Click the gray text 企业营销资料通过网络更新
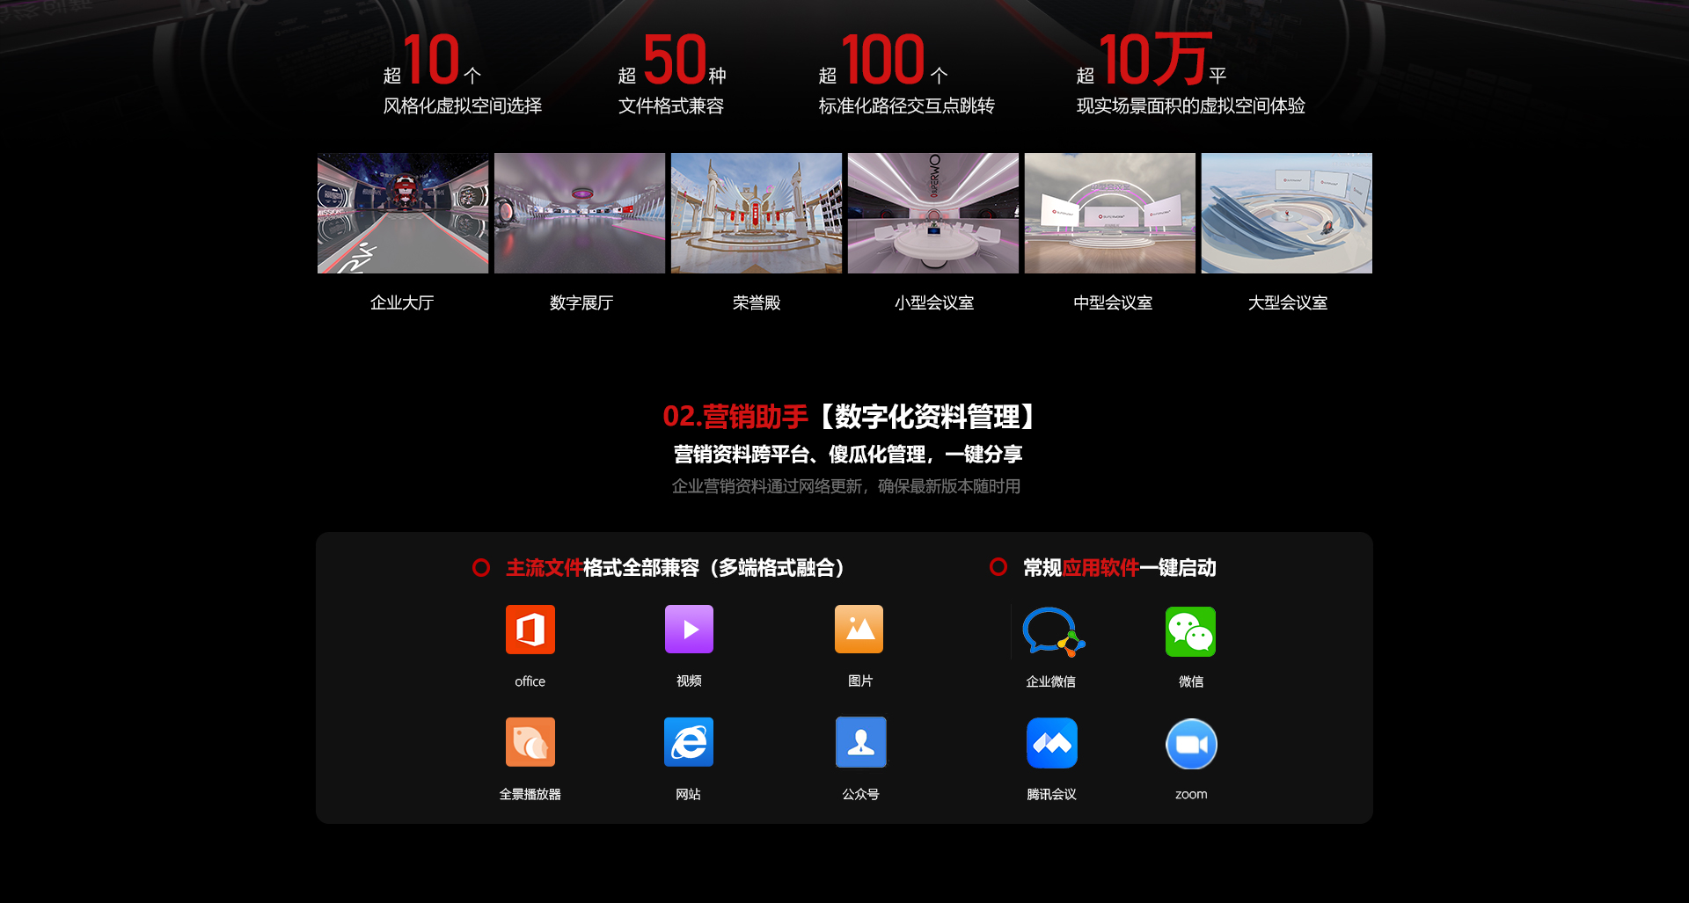 coord(770,486)
